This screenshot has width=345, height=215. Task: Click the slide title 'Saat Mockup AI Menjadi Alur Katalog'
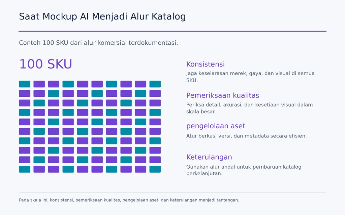tap(102, 17)
